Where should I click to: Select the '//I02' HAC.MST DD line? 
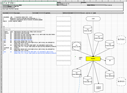pyautogui.click(x=17, y=36)
